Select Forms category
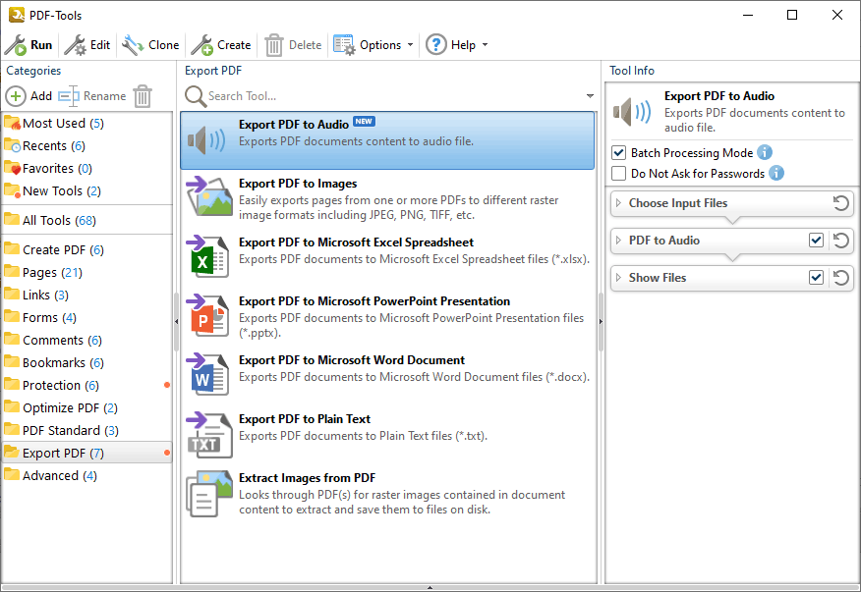This screenshot has width=861, height=592. point(86,317)
